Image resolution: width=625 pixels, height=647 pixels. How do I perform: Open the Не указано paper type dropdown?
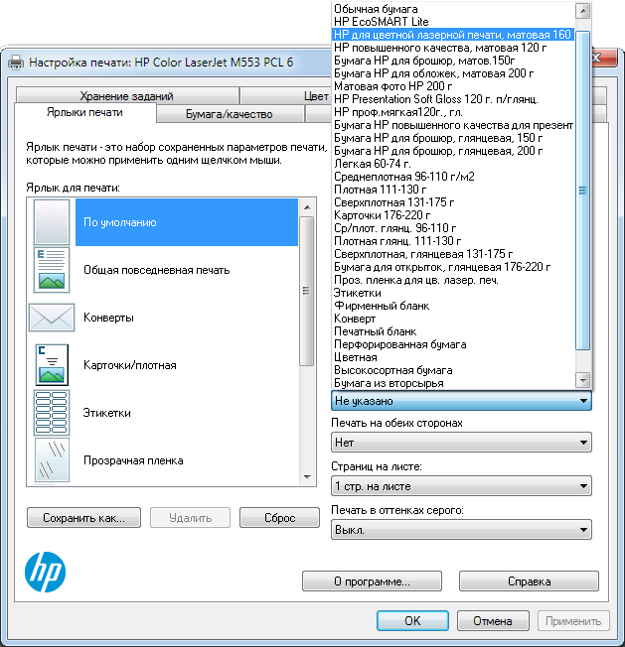click(461, 401)
